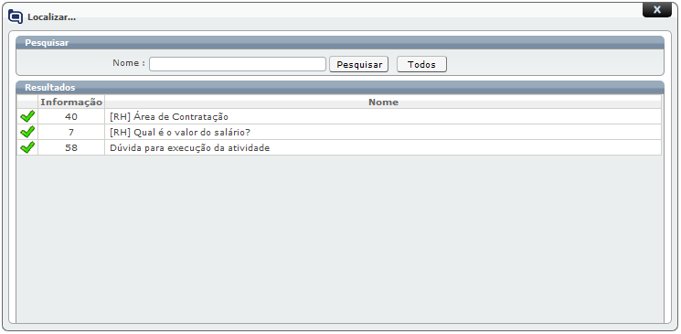Screen dimensions: 681x334
Task: Select row [RH] Área de Contratação
Action: [339, 116]
